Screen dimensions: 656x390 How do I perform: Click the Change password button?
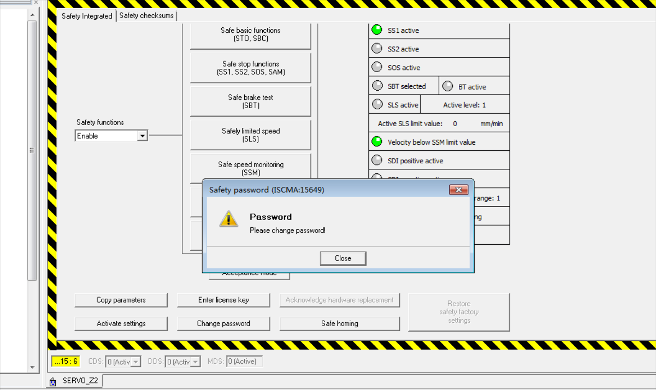tap(224, 324)
